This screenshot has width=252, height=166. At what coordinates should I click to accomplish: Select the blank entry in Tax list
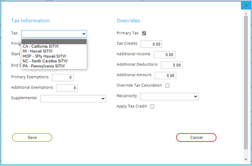pyautogui.click(x=54, y=42)
